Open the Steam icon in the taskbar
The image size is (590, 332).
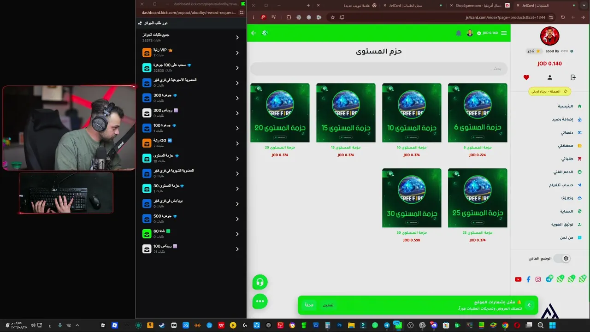click(x=162, y=326)
